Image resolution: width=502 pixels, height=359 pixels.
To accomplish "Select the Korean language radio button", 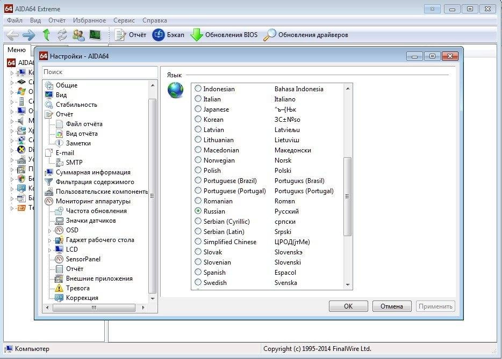I will (x=198, y=119).
